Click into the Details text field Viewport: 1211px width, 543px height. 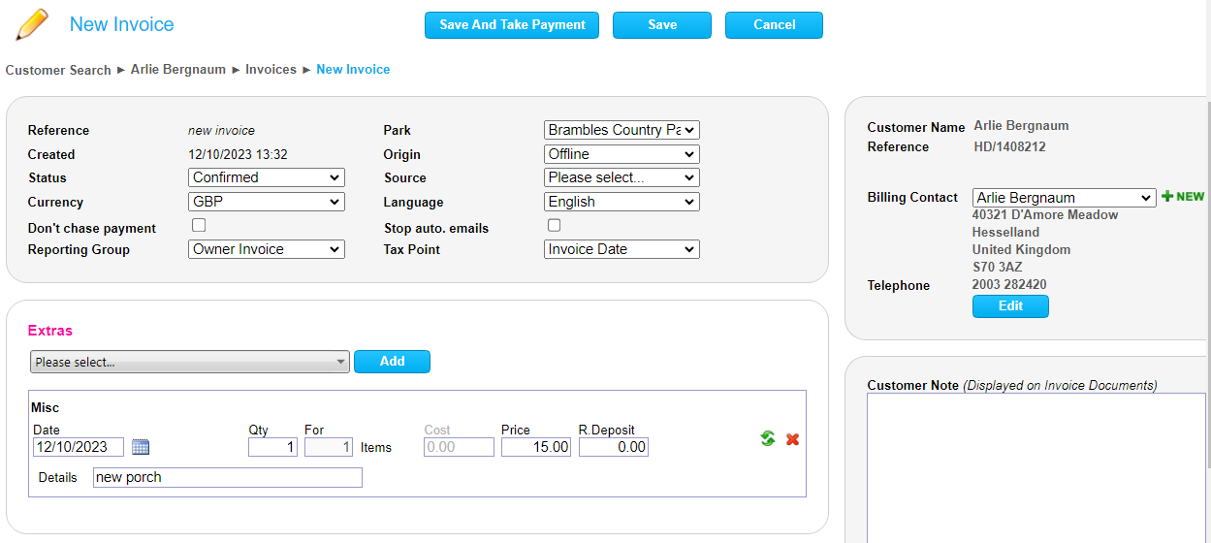click(228, 477)
